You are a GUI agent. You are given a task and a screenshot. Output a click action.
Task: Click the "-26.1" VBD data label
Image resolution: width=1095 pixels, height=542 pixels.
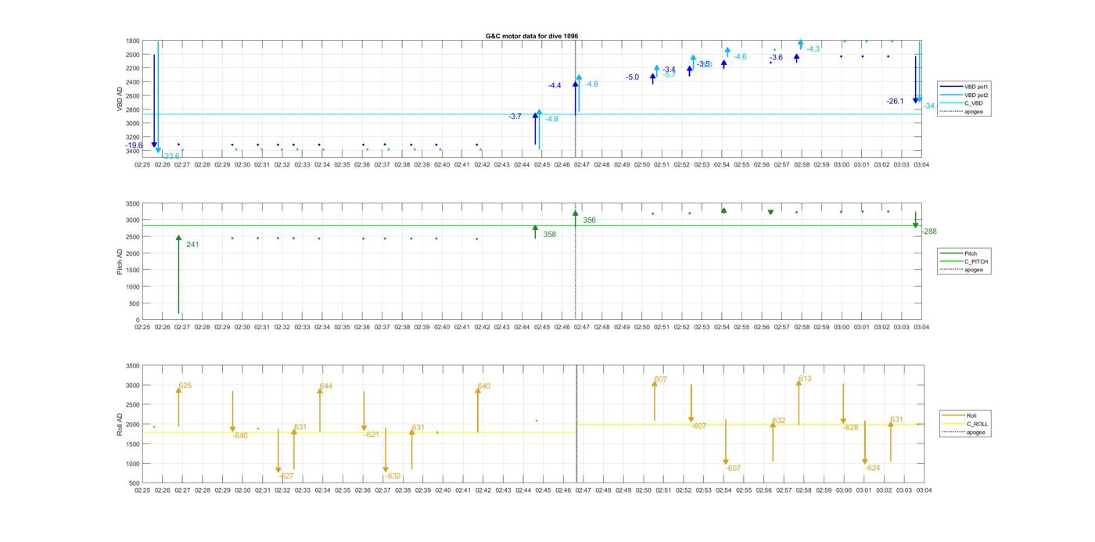[895, 101]
